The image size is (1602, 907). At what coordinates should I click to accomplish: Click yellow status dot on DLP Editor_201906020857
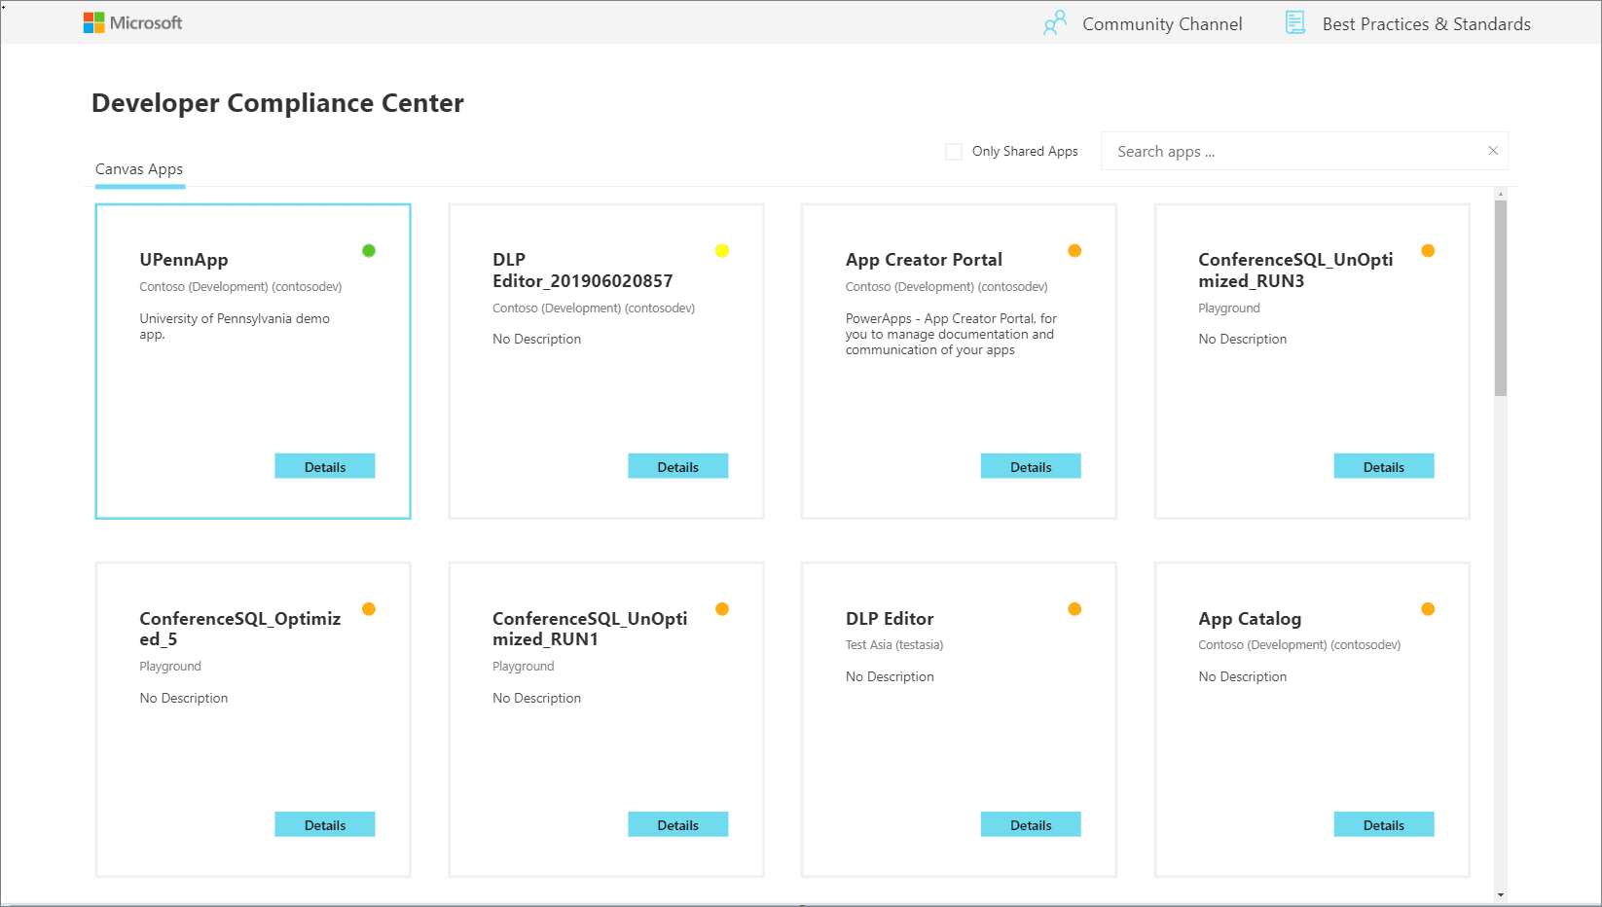(722, 251)
